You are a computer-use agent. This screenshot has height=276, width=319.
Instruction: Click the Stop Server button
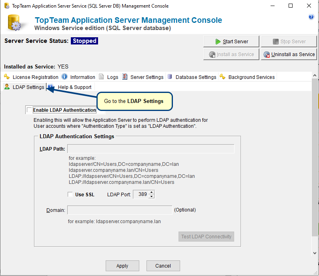click(x=289, y=42)
